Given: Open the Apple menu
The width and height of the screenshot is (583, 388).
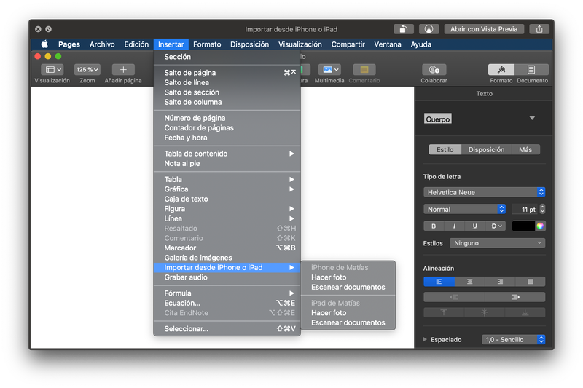Looking at the screenshot, I should click(44, 44).
